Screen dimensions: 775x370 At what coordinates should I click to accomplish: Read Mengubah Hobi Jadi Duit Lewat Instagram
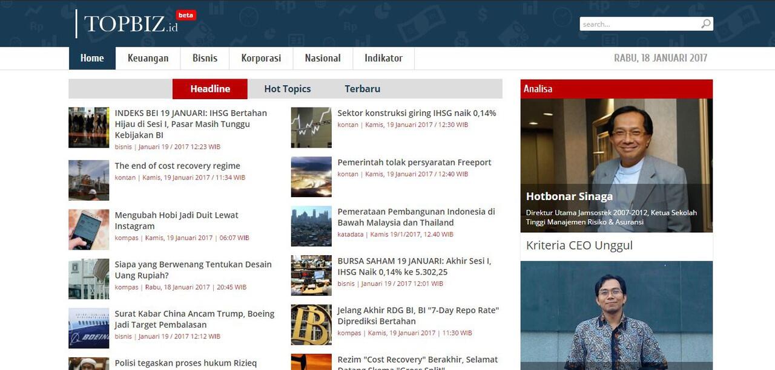click(177, 221)
